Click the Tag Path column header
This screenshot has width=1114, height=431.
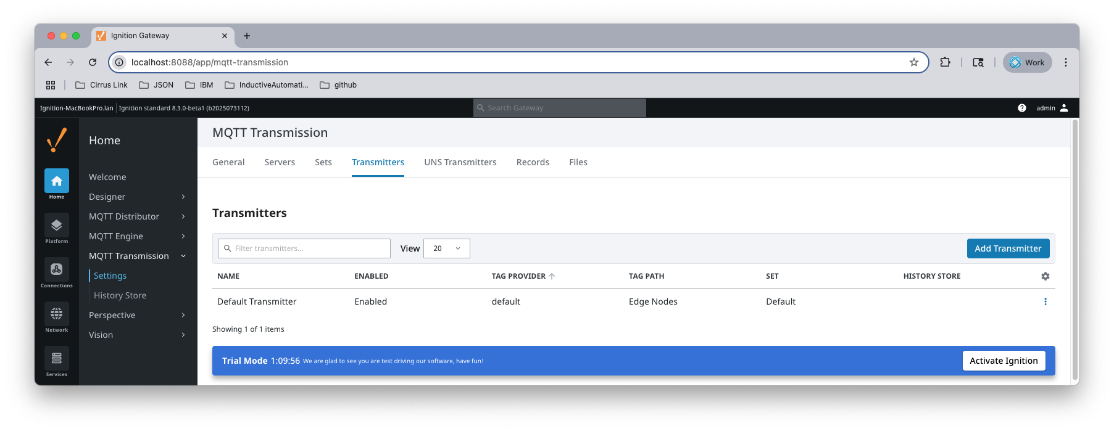pos(647,276)
